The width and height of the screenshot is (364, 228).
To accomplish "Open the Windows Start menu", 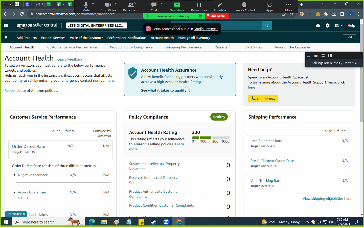I will 6,222.
